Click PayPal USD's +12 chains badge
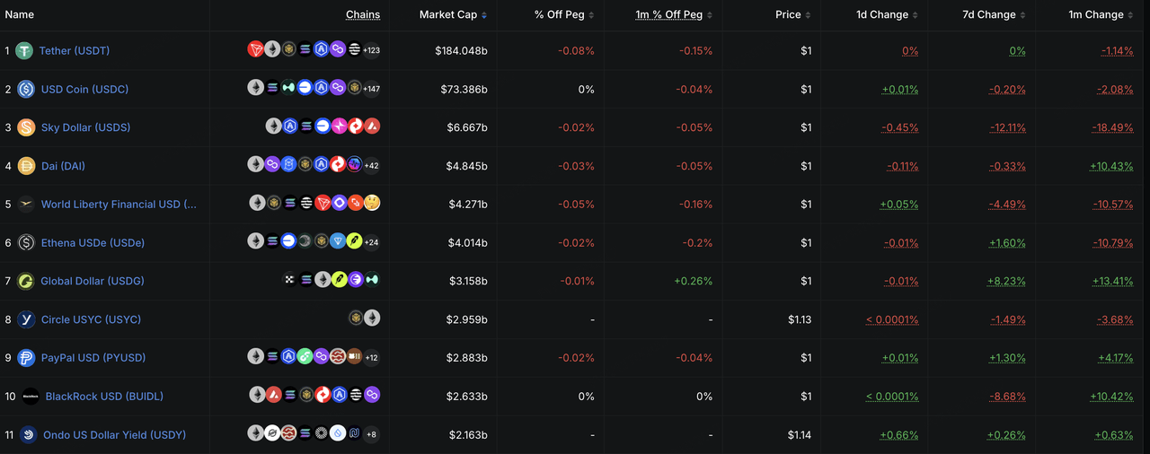1150x454 pixels. [371, 357]
